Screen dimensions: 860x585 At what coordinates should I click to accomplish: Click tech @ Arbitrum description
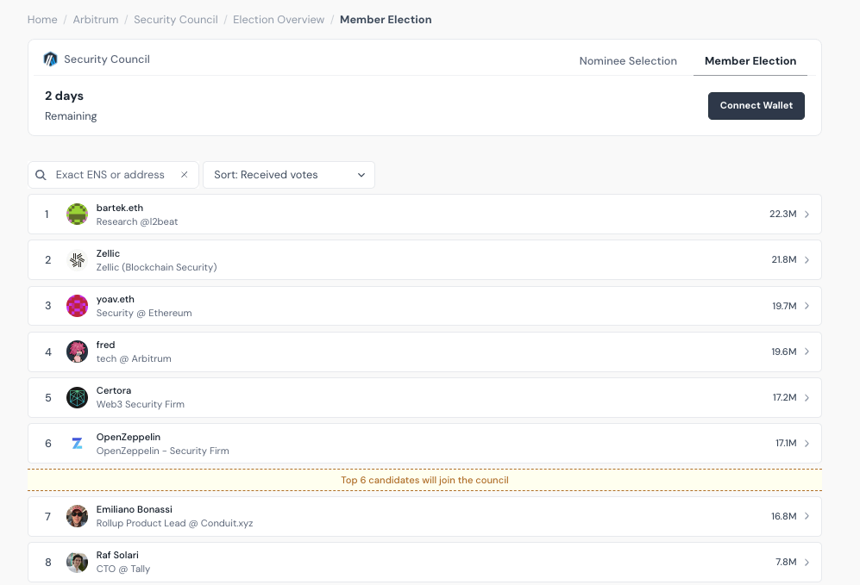point(134,358)
